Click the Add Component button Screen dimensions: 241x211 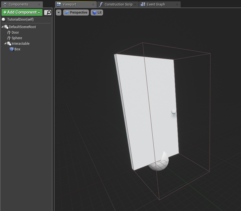click(22, 12)
